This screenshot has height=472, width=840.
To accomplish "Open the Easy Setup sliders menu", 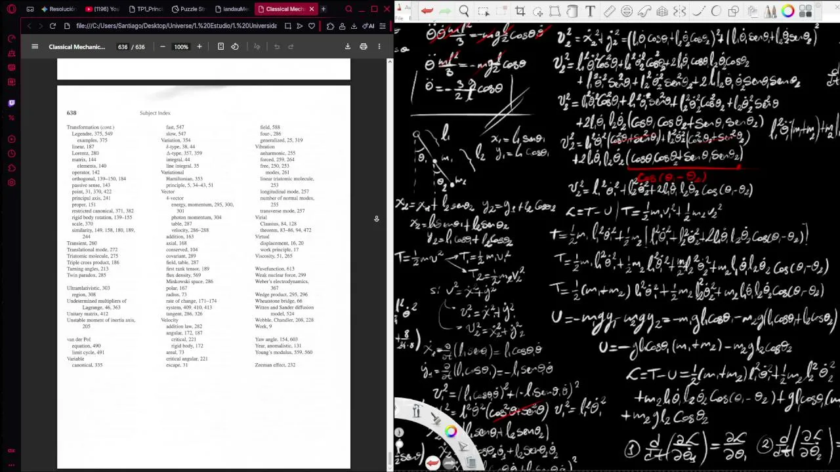I will 383,26.
